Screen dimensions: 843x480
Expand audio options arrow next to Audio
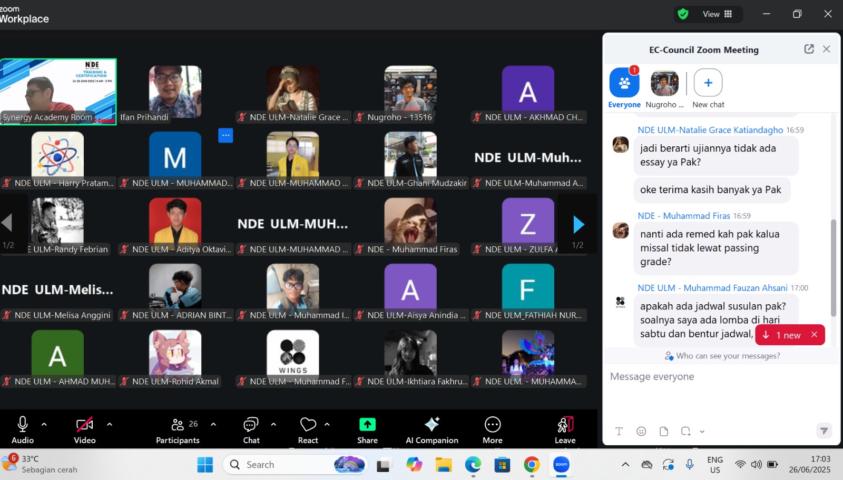coord(44,424)
